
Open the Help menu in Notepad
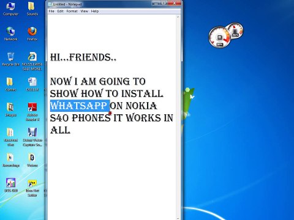tap(95, 11)
